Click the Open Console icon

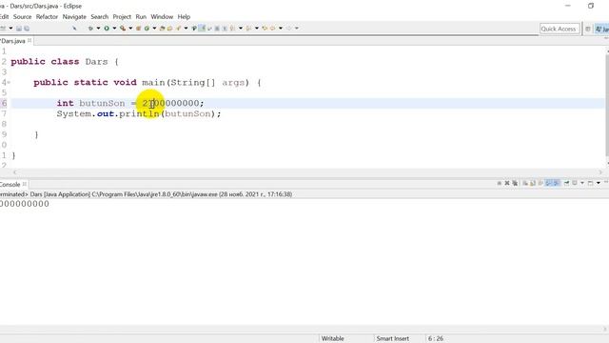[x=590, y=183]
